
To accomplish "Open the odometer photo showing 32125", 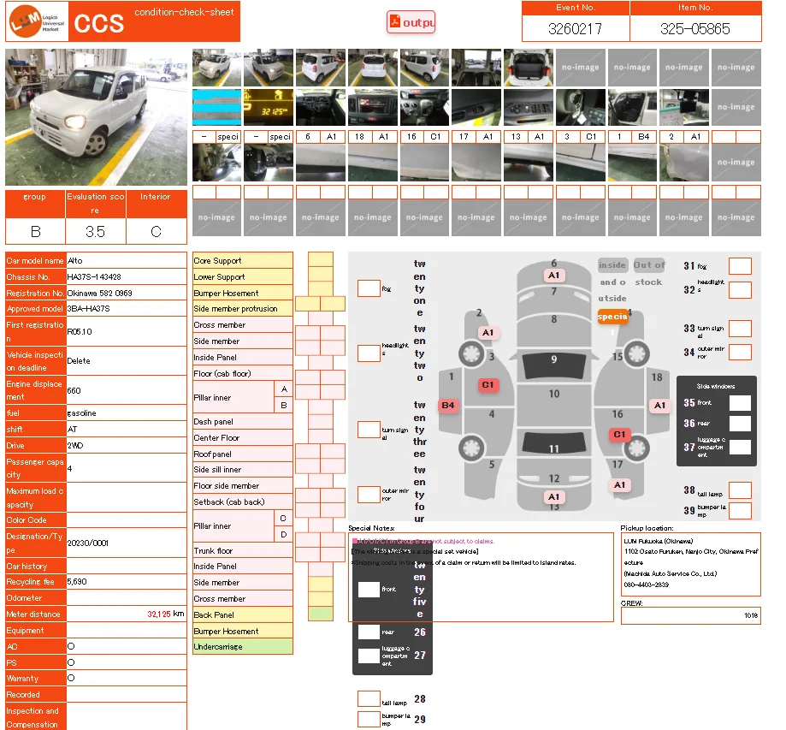I will click(x=269, y=107).
